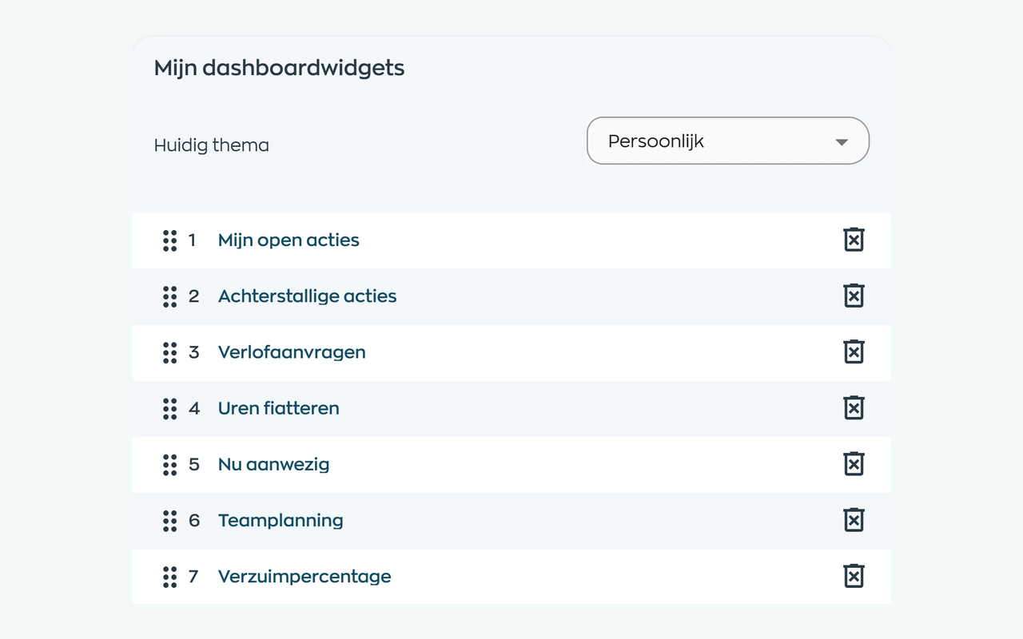Click the Teamplanning row drag handle
This screenshot has width=1023, height=639.
tap(169, 521)
